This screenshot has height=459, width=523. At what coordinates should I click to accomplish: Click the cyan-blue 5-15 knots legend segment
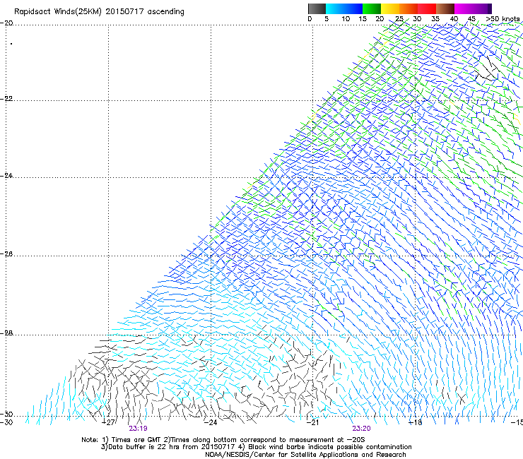coord(344,8)
